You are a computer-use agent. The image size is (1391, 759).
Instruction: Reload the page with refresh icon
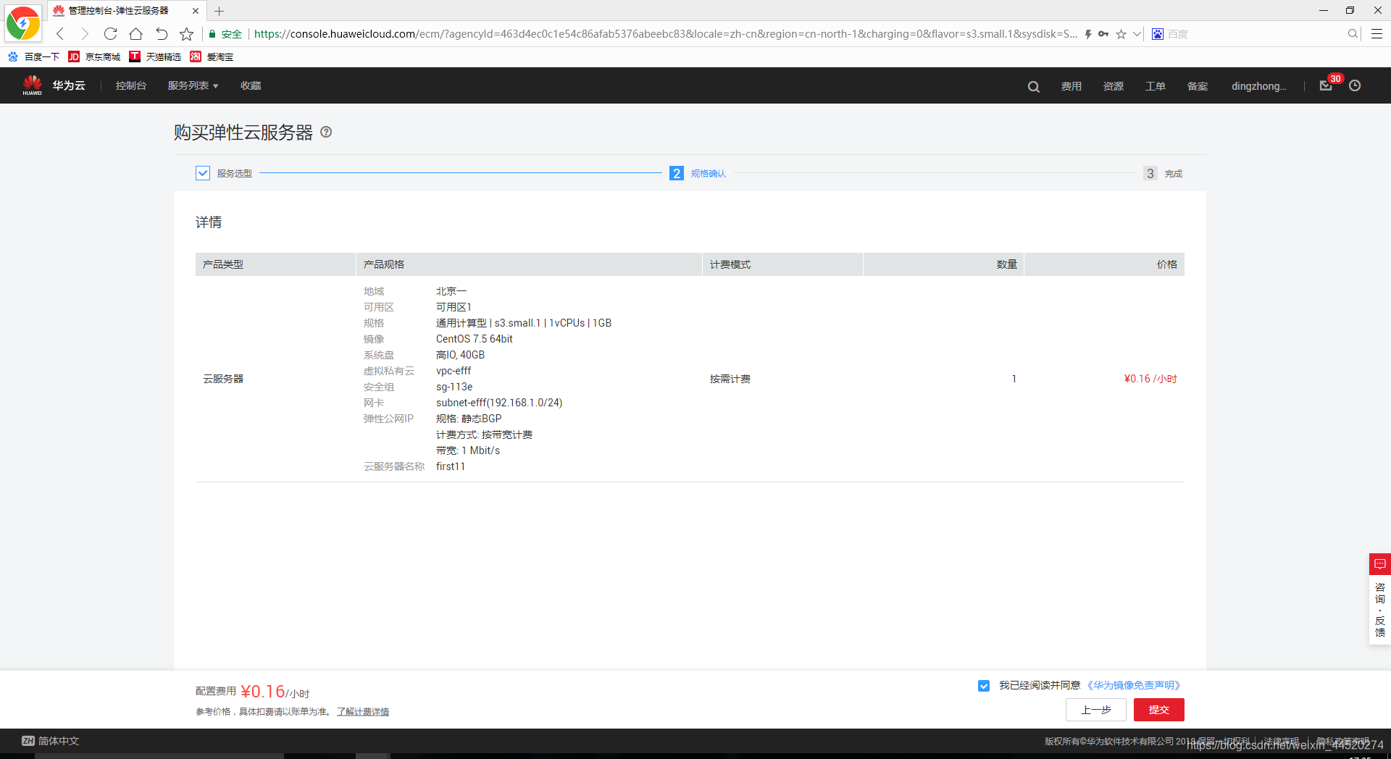click(x=110, y=34)
